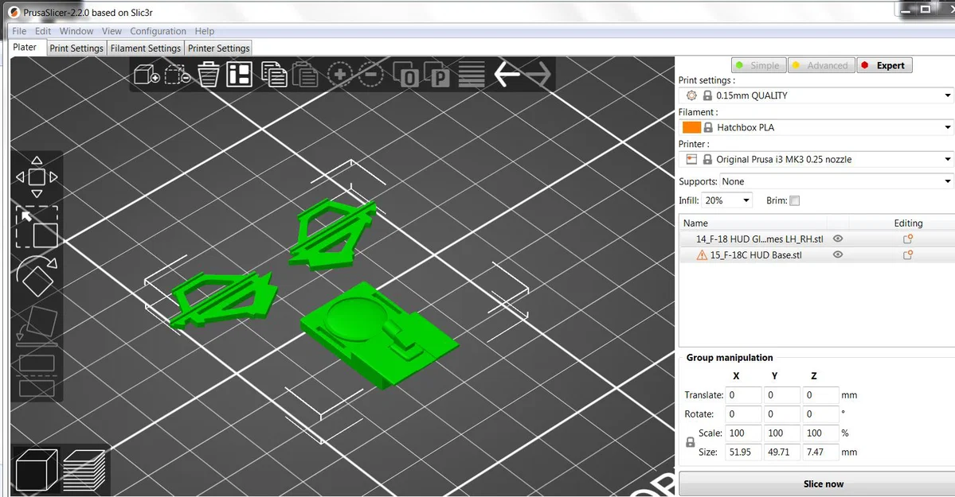The image size is (955, 497).
Task: Select the Place on face tool
Action: pyautogui.click(x=37, y=325)
